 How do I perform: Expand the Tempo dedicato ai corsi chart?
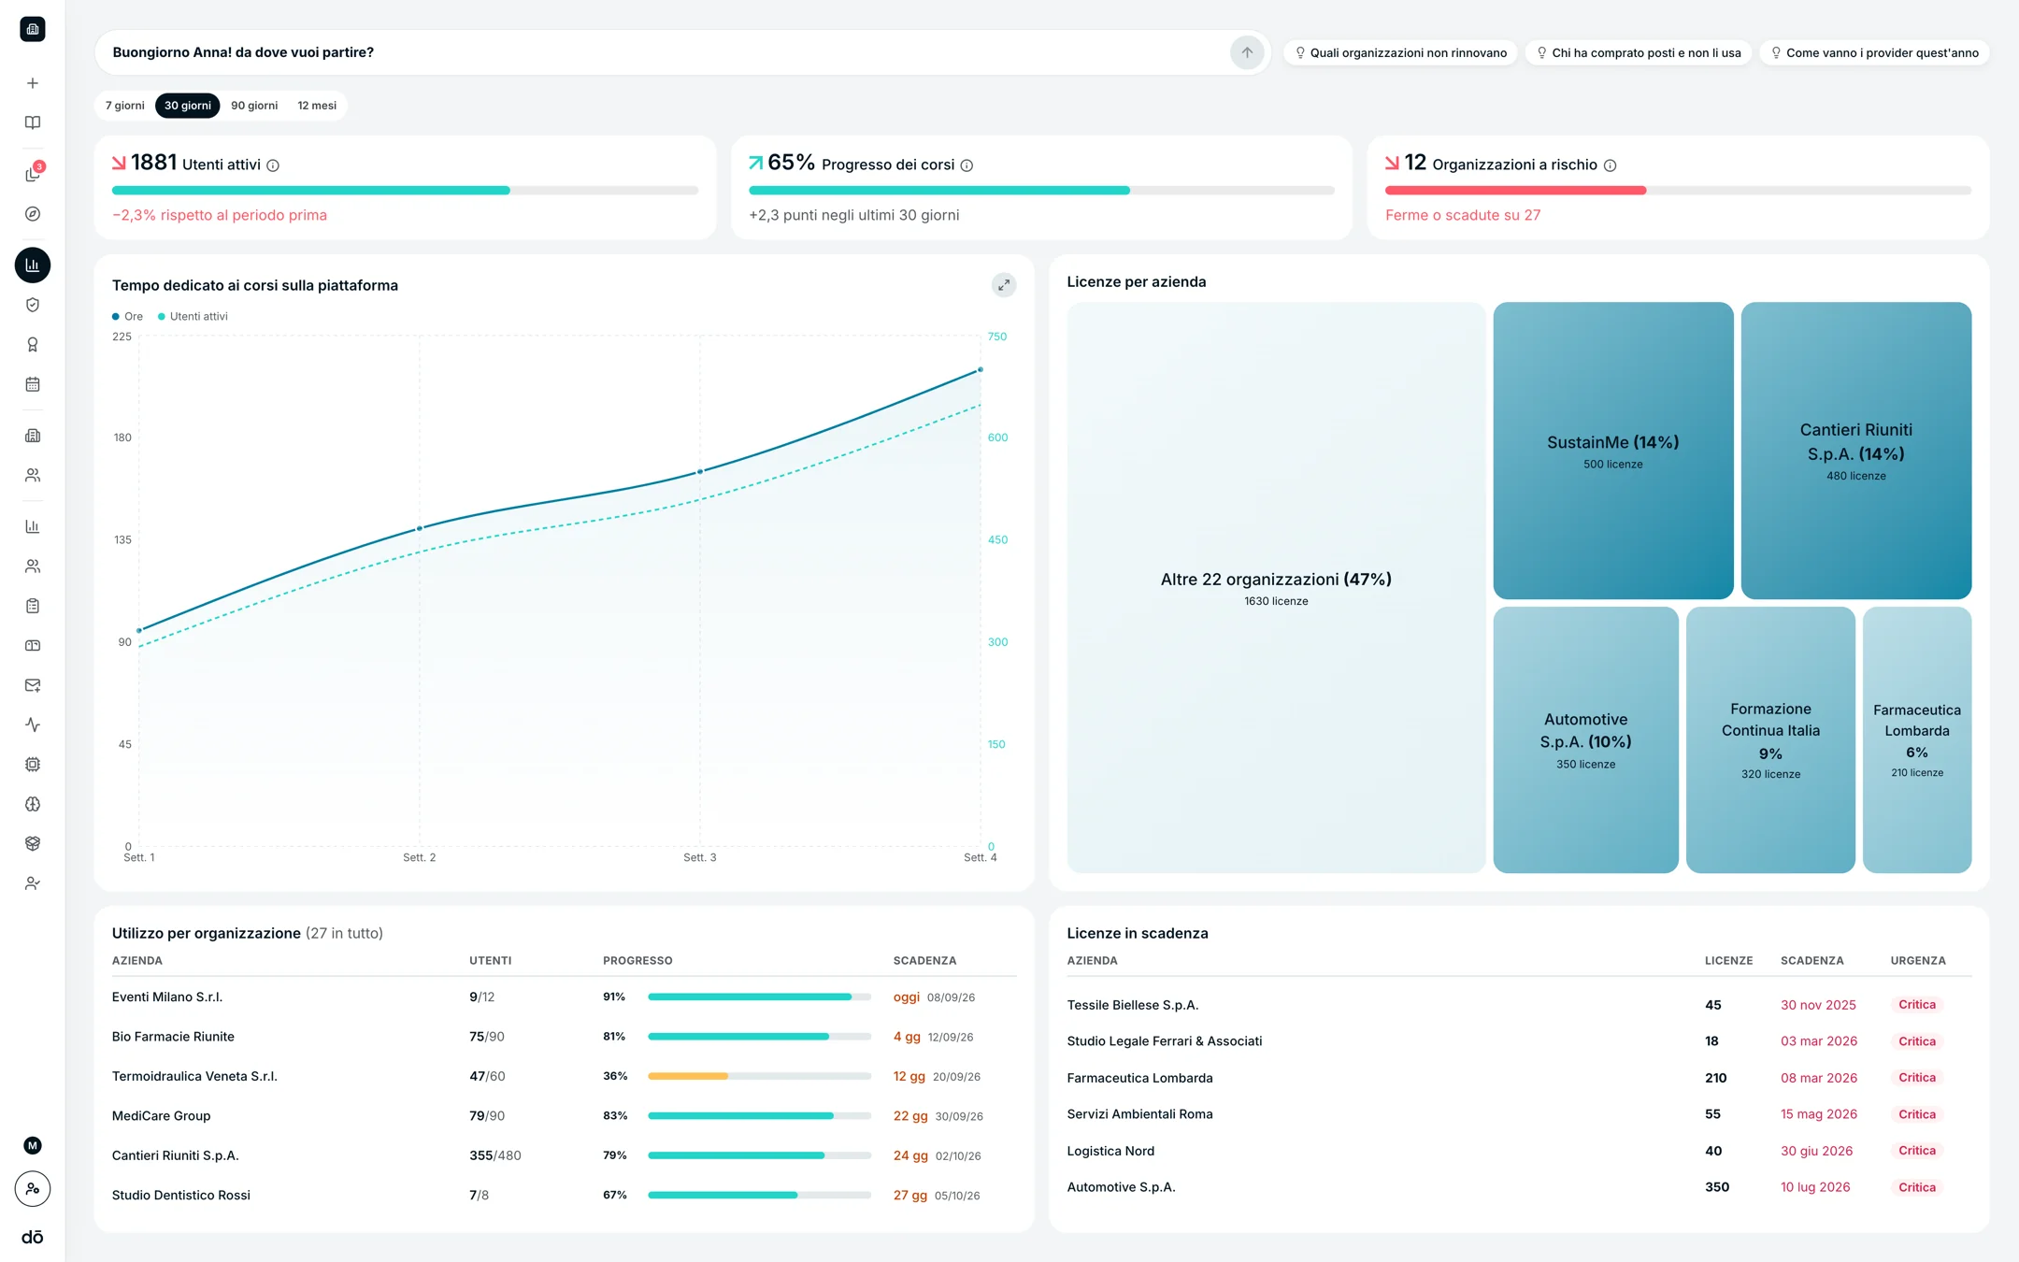1004,285
